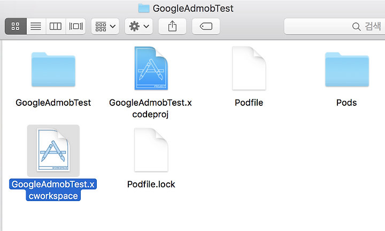Open the gear action menu
The height and width of the screenshot is (231, 385).
tap(138, 26)
